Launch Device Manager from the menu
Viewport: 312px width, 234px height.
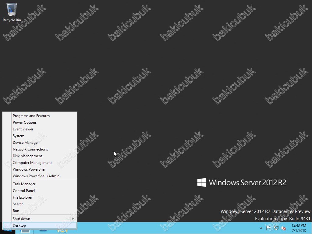click(x=40, y=143)
